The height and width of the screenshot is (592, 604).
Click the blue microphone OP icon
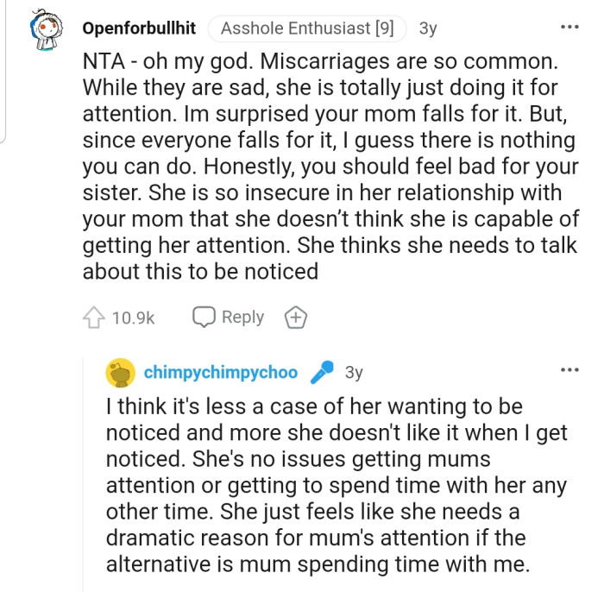[322, 373]
